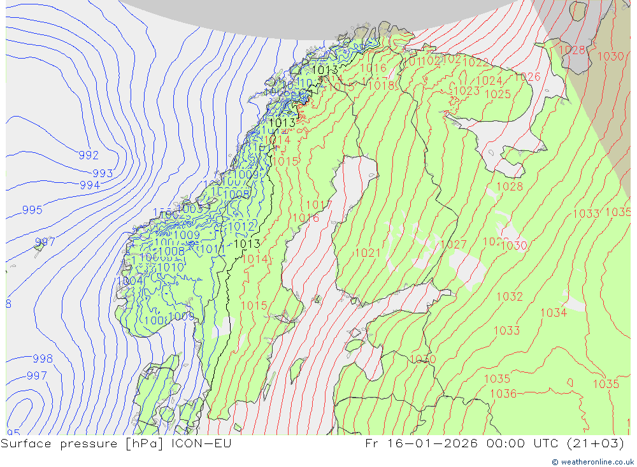Image resolution: width=637 pixels, height=467 pixels.
Task: Select the 1024 isobar label
Action: pyautogui.click(x=489, y=80)
